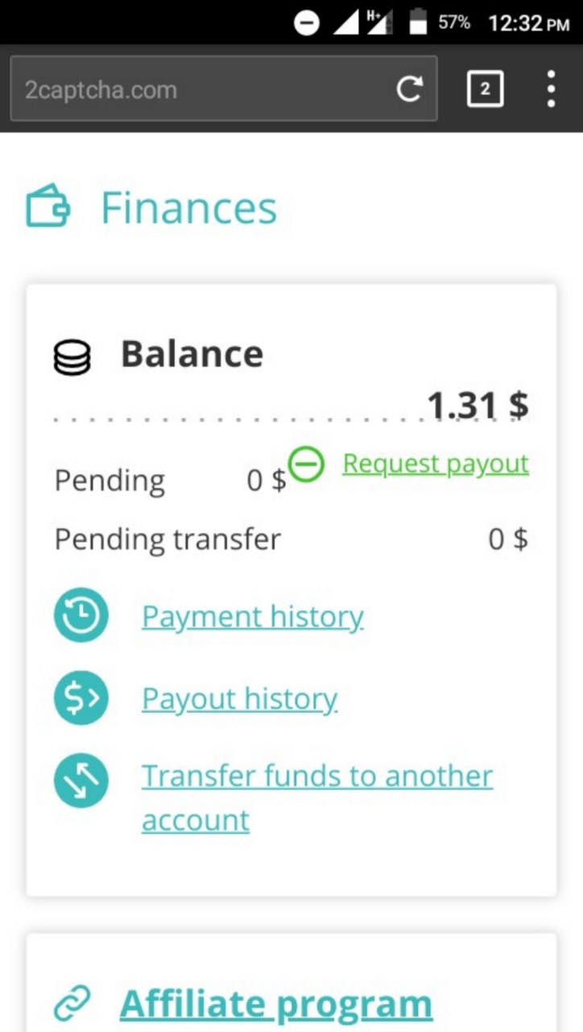Click the Payment history clock icon

81,617
